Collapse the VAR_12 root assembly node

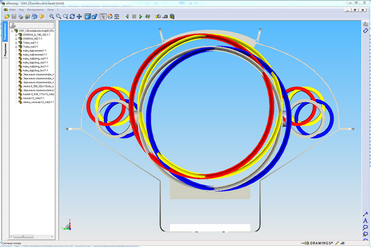12,31
